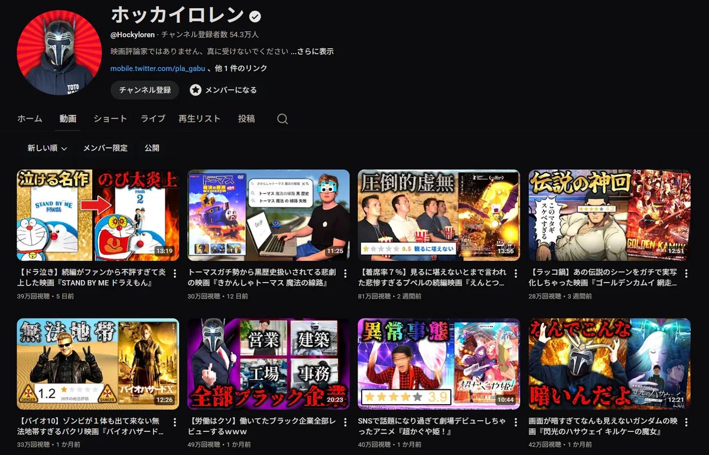709x455 pixels.
Task: Open options menu for STAND BY ME ドラえもん video
Action: (x=174, y=274)
